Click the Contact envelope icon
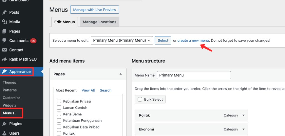This screenshot has height=136, width=285. 4,50
